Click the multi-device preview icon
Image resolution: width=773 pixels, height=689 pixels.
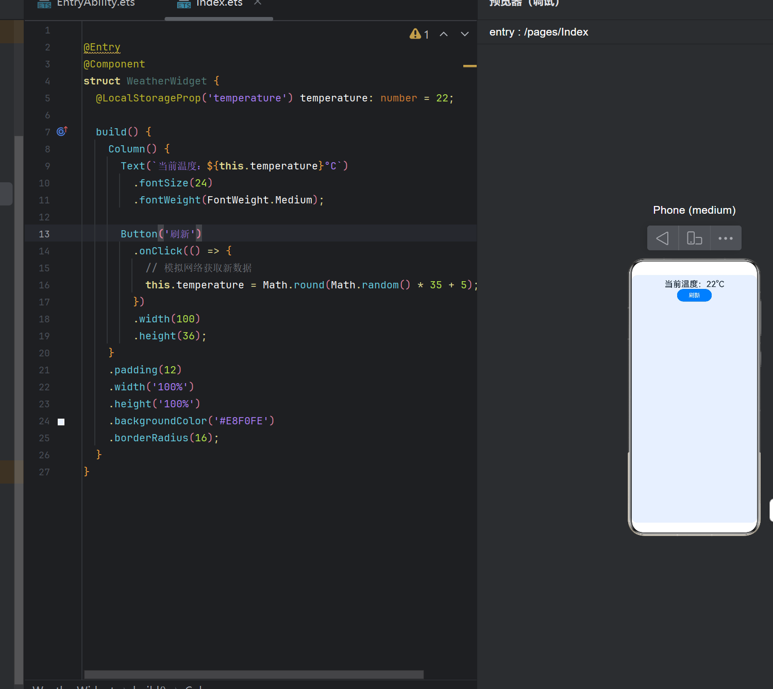coord(694,238)
